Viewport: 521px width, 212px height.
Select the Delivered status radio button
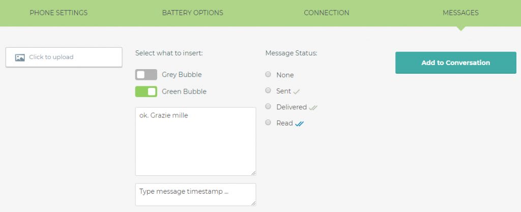click(x=268, y=106)
